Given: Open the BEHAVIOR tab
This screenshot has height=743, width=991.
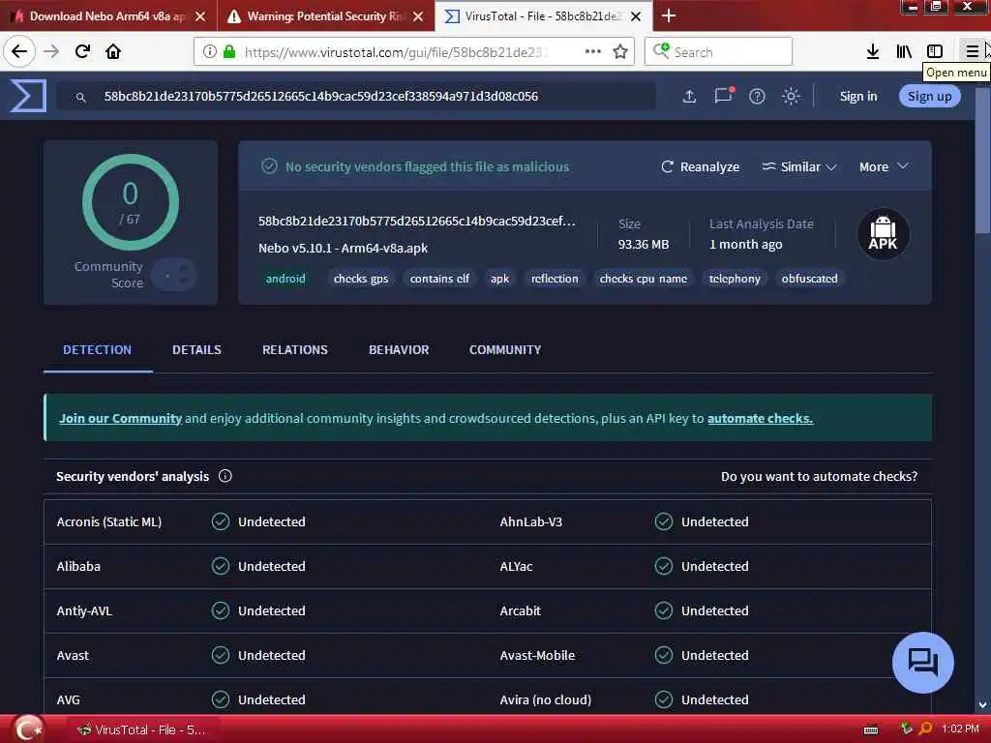Looking at the screenshot, I should tap(399, 350).
